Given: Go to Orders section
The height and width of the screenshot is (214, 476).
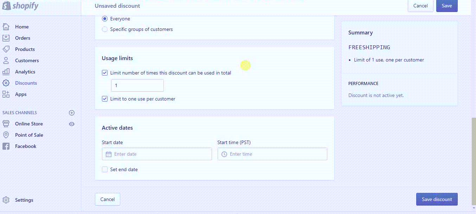Looking at the screenshot, I should point(22,38).
